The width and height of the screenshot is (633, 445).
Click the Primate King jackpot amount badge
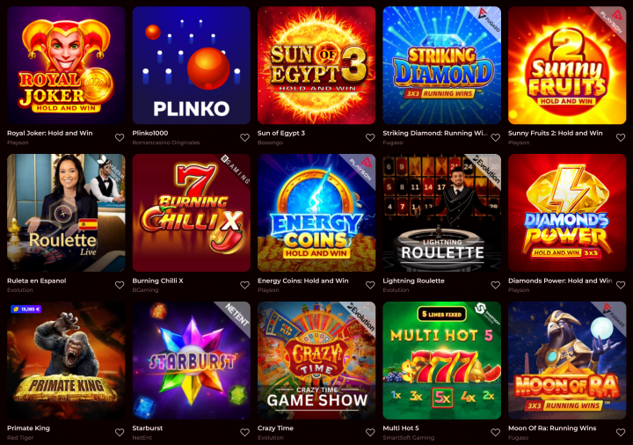coord(25,310)
